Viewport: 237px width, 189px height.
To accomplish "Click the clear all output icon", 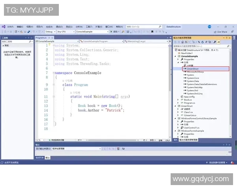I will point(118,149).
